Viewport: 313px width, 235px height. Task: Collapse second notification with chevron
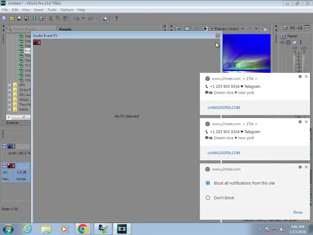256,124
